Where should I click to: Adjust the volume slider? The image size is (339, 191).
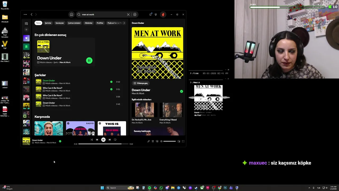169,141
